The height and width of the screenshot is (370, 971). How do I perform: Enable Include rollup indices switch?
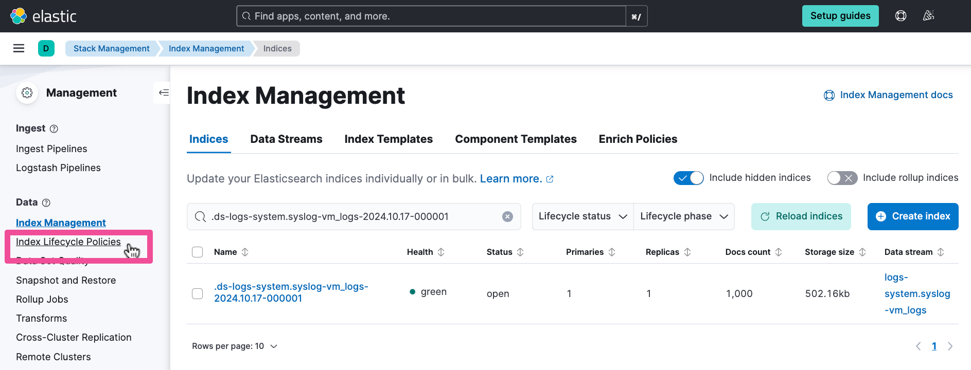[x=842, y=178]
